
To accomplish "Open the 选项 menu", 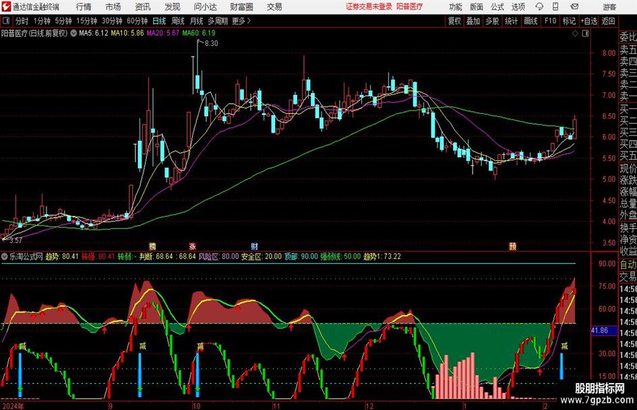I will tap(518, 7).
